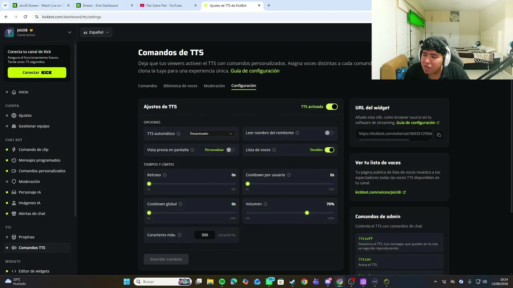
Task: Click the info icon beside Caracteres máx.
Action: click(180, 235)
